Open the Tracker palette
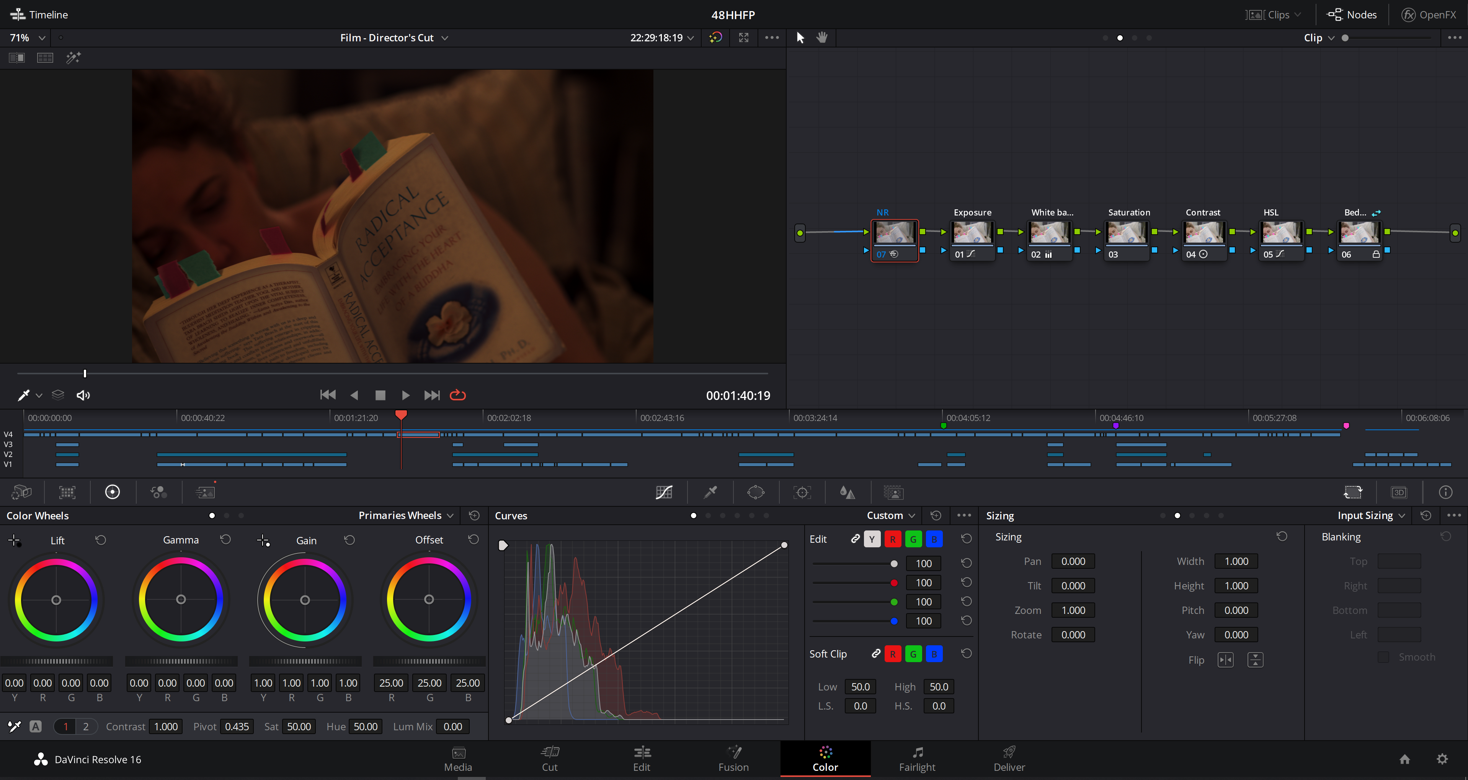Viewport: 1468px width, 780px height. tap(802, 492)
